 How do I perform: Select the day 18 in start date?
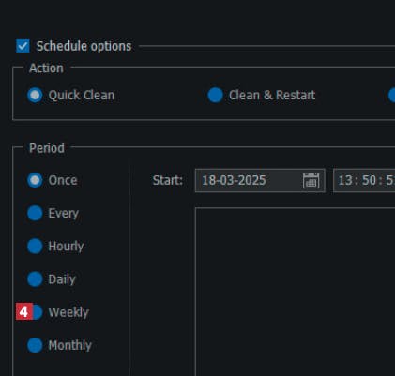click(x=208, y=180)
